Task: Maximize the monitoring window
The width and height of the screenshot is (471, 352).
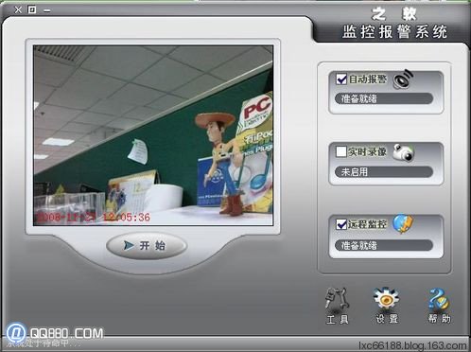Action: [x=32, y=9]
